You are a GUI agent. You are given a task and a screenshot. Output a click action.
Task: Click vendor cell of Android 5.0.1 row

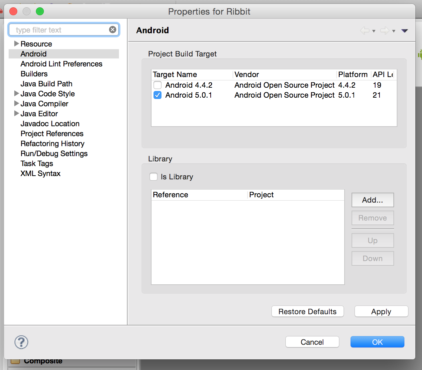284,95
